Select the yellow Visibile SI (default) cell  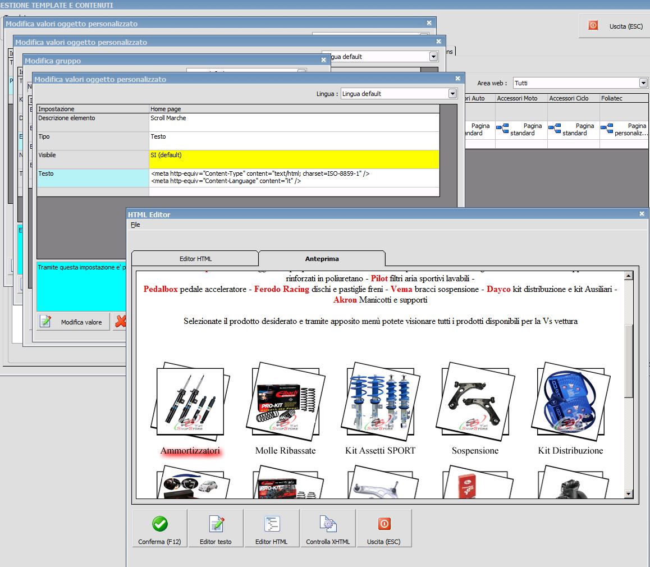click(294, 159)
